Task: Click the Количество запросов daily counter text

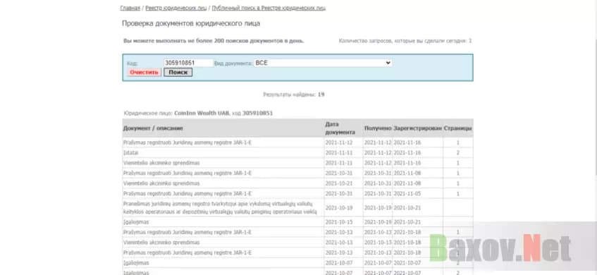Action: tap(405, 41)
